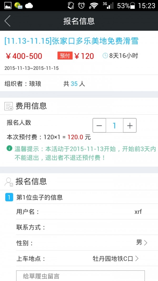Screen dimensions: 158x281
Task: Tap the 费用信息 fee document icon
Action: coord(9,106)
